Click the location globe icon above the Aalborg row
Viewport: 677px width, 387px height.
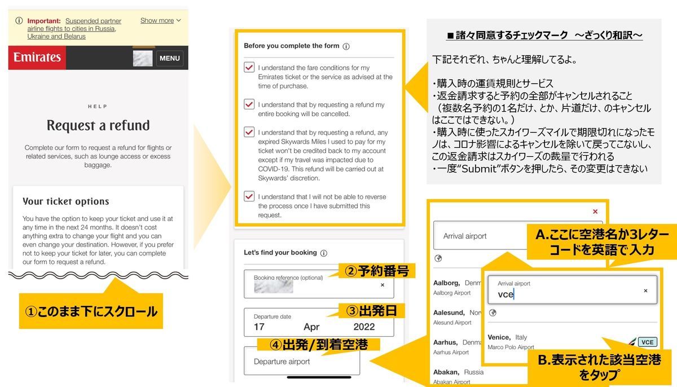pos(438,258)
